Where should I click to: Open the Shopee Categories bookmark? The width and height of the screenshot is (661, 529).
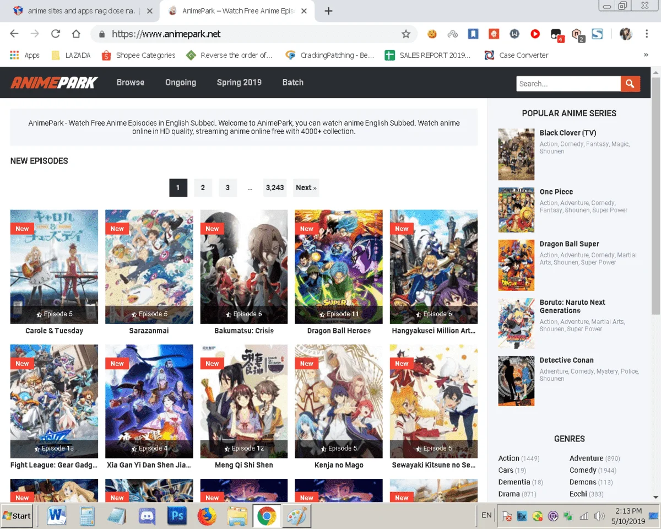pos(139,55)
